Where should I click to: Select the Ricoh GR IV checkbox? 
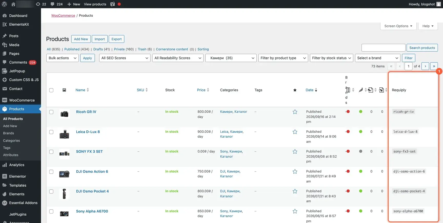click(51, 112)
